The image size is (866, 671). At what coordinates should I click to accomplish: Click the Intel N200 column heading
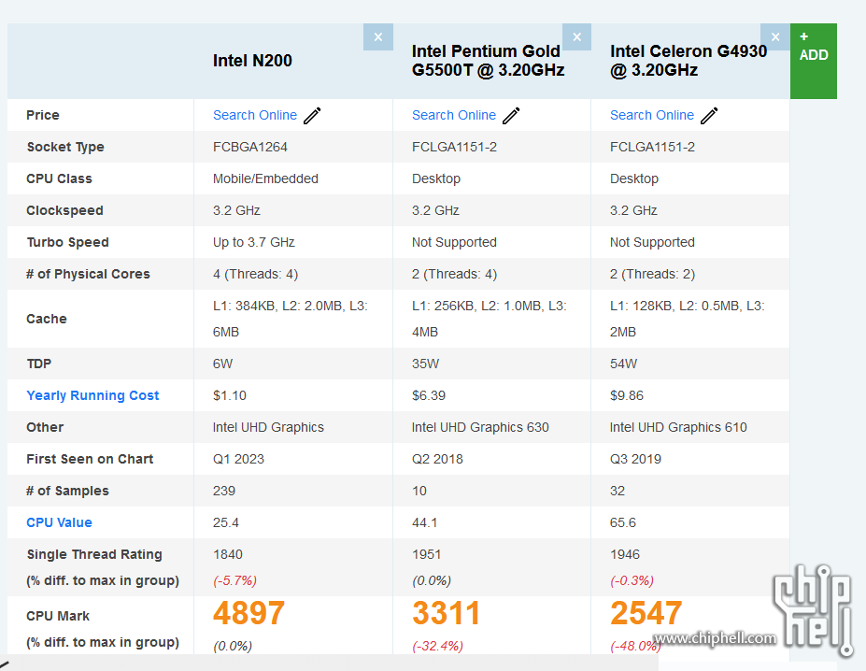(x=252, y=61)
